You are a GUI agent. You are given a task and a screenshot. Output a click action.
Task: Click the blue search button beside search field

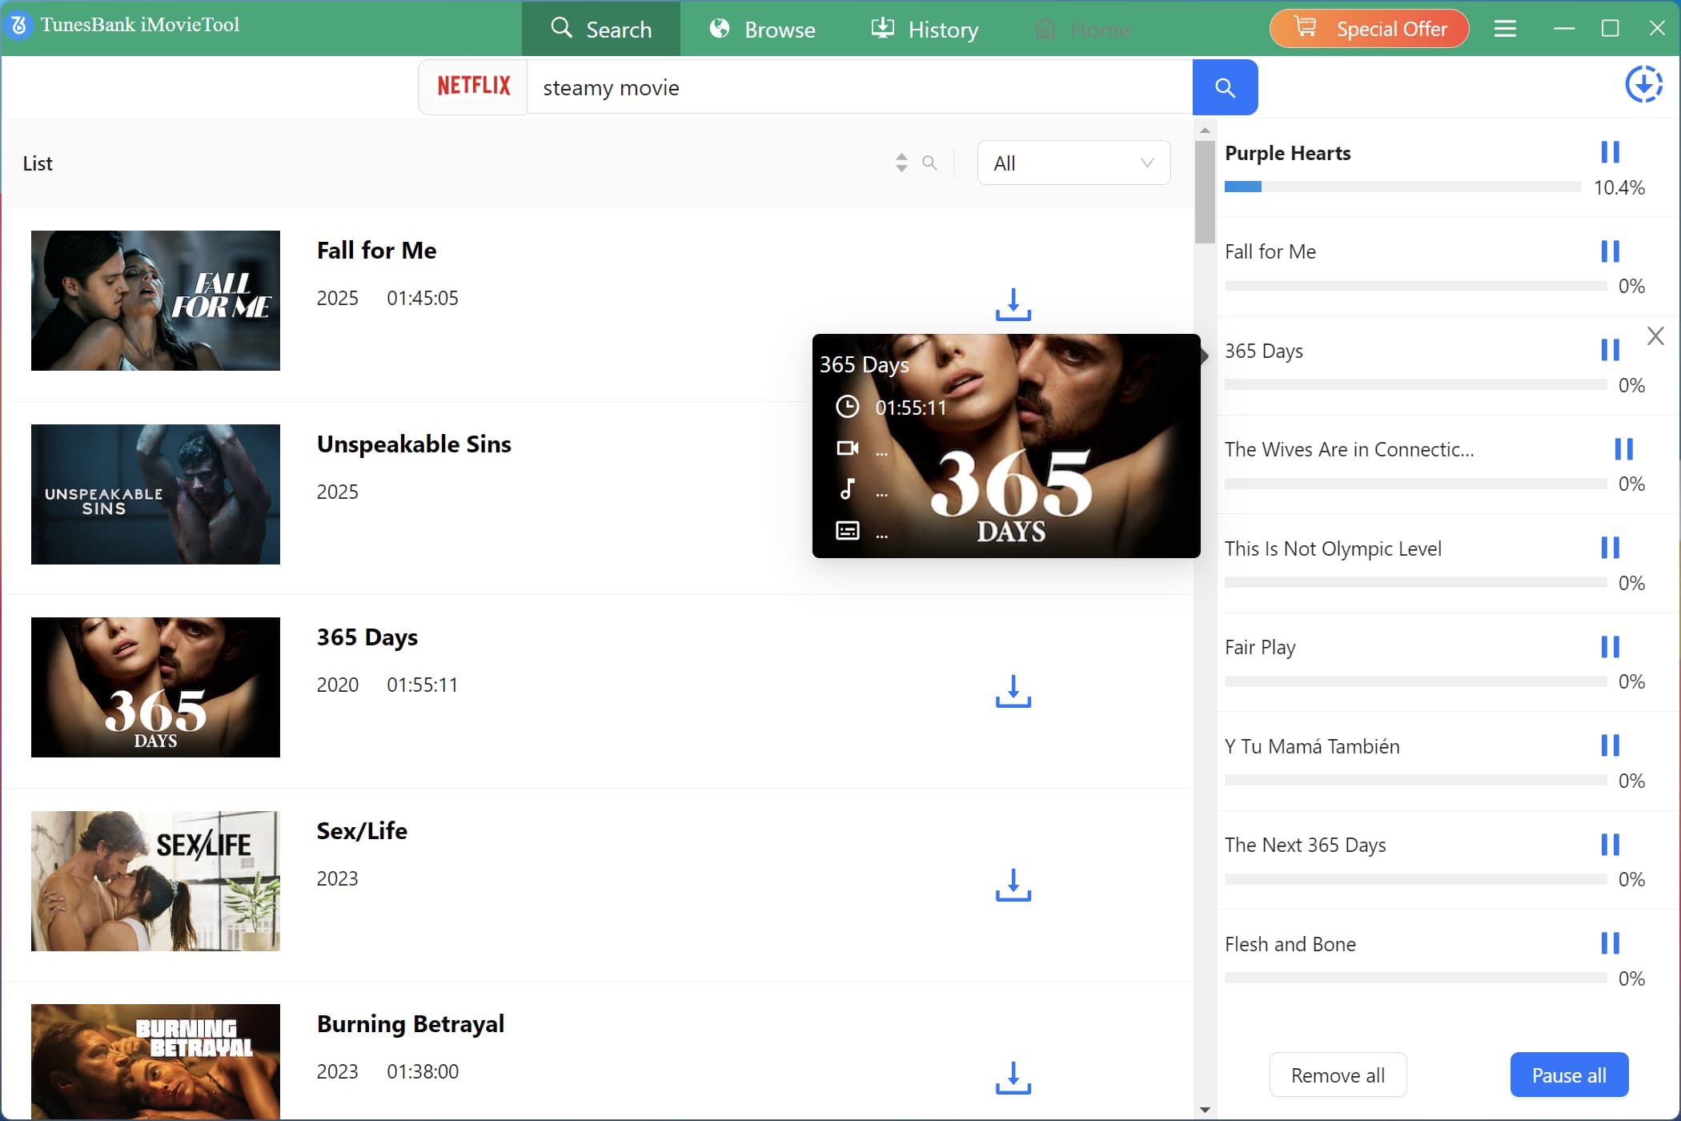coord(1225,86)
